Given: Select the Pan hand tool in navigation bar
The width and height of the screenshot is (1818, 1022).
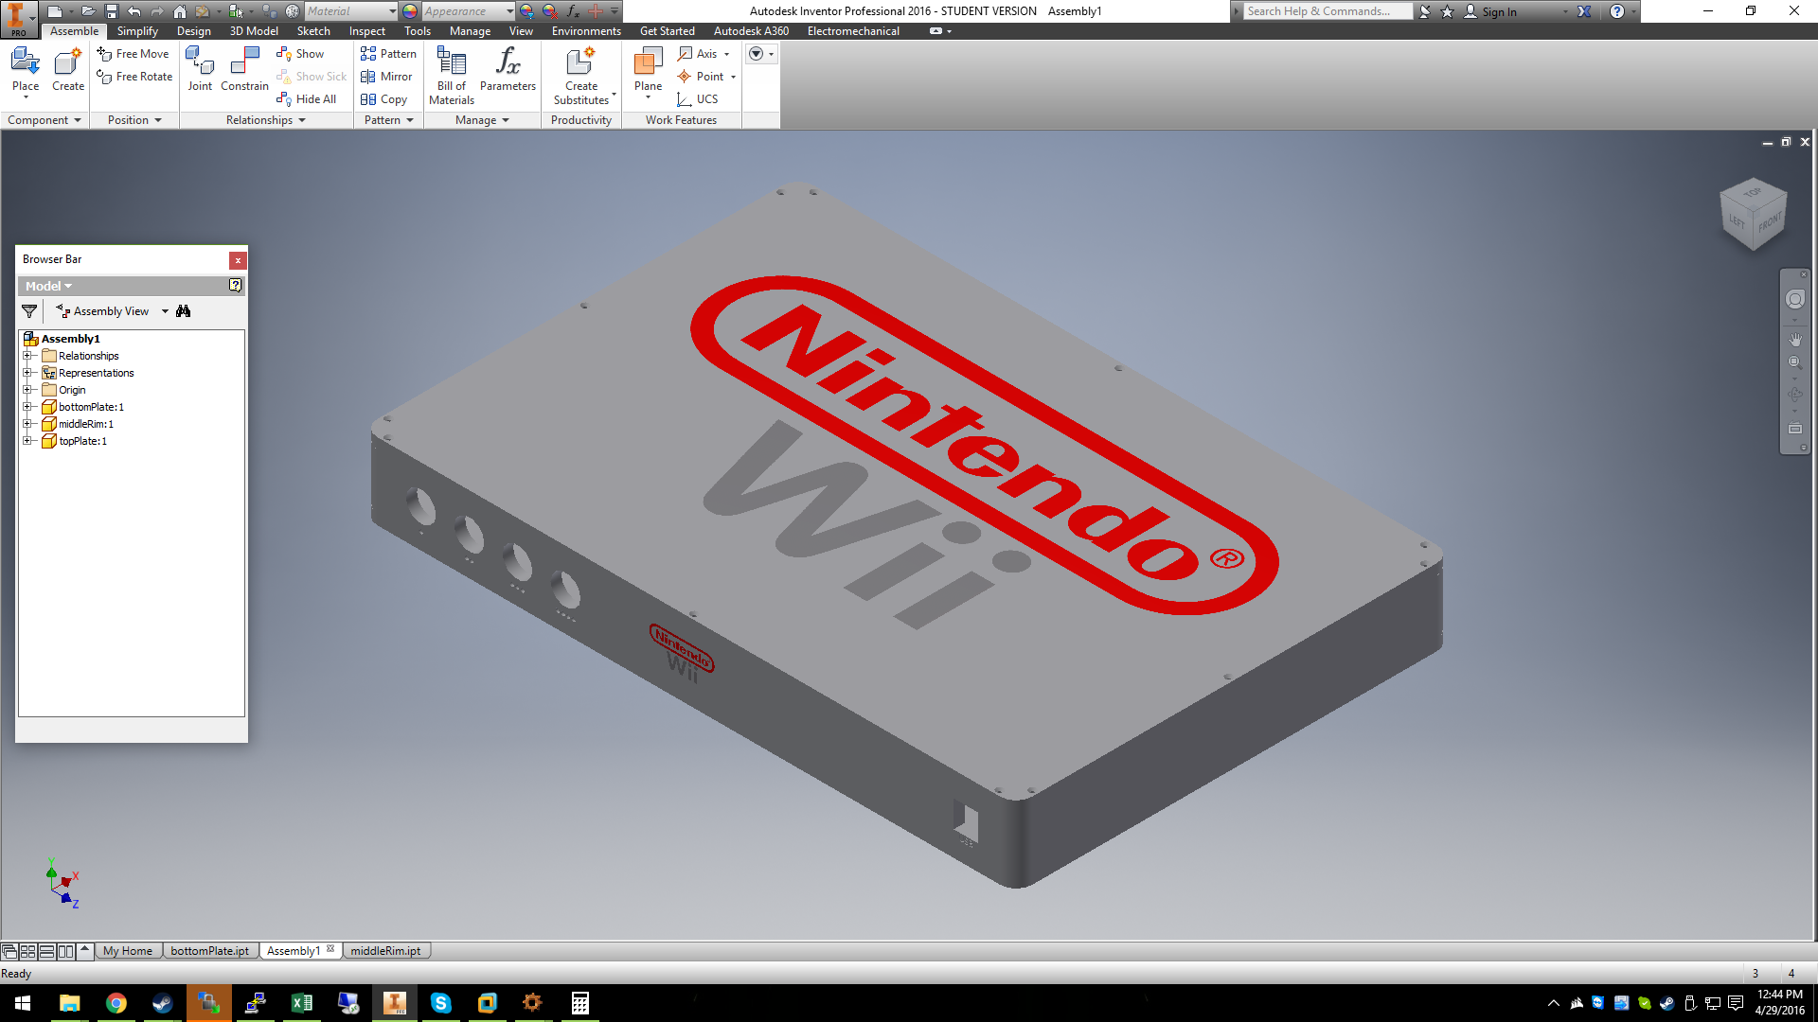Looking at the screenshot, I should pos(1794,339).
